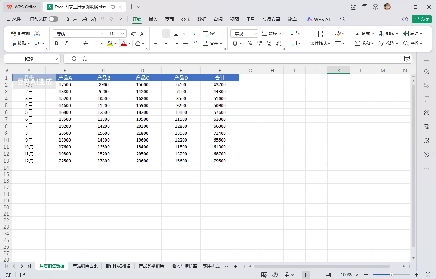Switch to Normal view in status bar
The width and height of the screenshot is (436, 279).
[306, 275]
